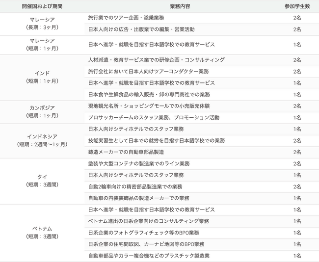The image size is (319, 262).
Task: Click the 人材派遣・教育サービス業 consulting row
Action: click(x=156, y=60)
